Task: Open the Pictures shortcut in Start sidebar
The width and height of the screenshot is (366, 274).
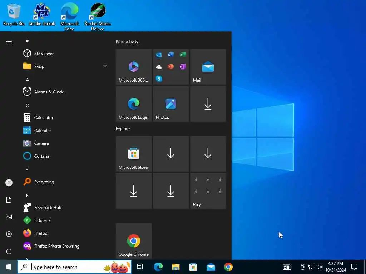Action: (x=9, y=217)
